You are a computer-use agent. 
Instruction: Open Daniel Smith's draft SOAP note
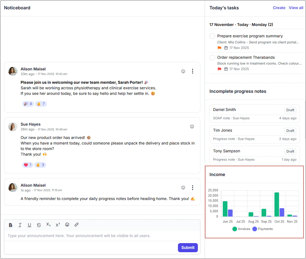[x=255, y=114]
